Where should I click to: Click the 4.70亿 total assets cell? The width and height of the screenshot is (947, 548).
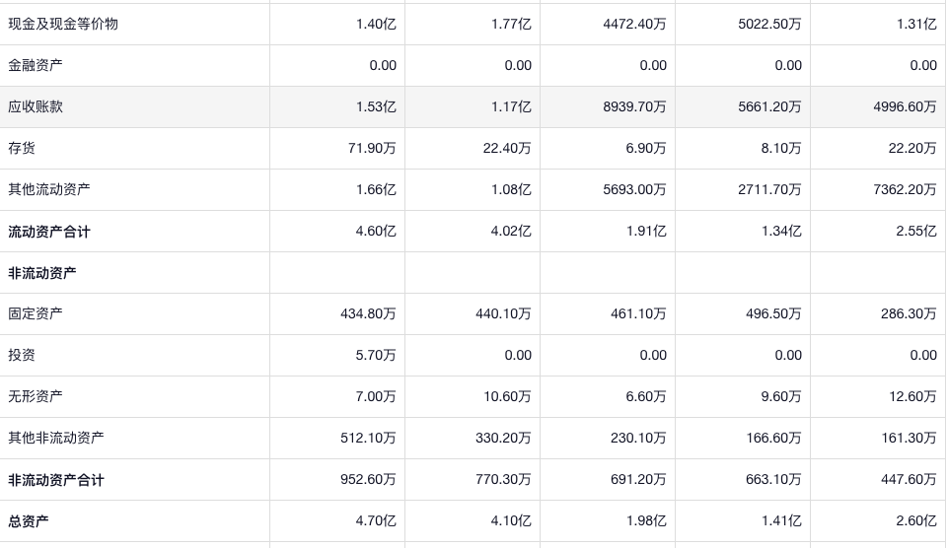(x=376, y=521)
